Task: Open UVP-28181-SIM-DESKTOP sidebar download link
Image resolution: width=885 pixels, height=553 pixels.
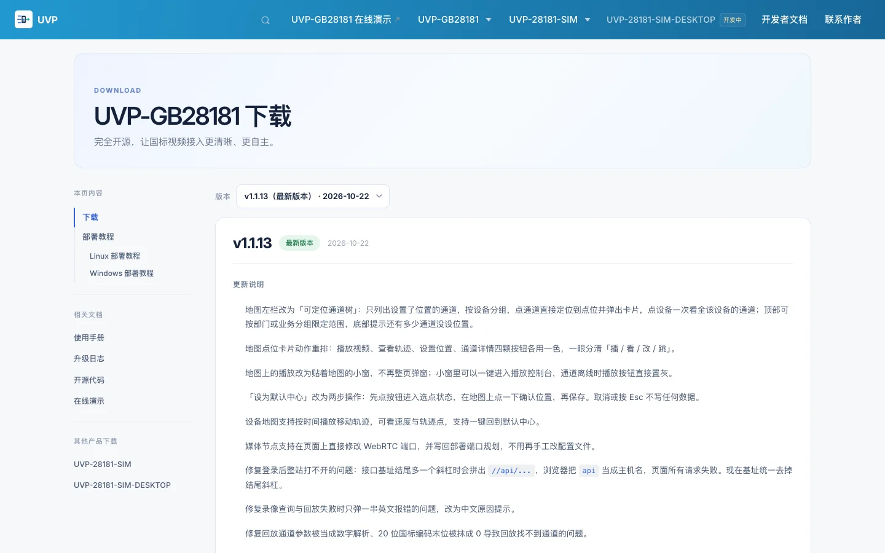Action: (x=122, y=485)
